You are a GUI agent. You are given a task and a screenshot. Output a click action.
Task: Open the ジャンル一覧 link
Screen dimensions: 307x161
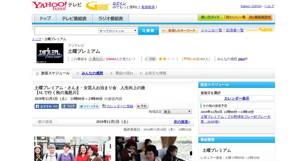pyautogui.click(x=212, y=30)
